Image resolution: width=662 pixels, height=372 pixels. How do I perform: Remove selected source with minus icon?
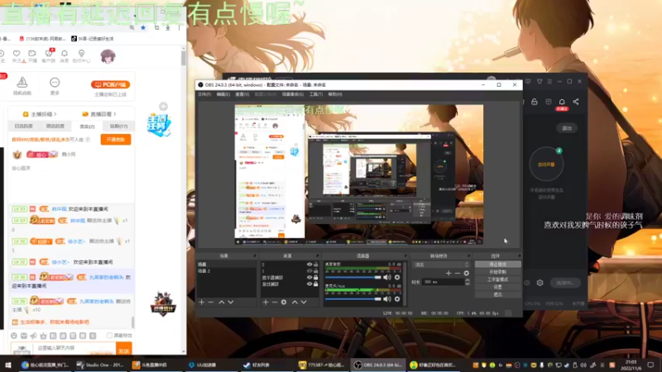[x=275, y=302]
